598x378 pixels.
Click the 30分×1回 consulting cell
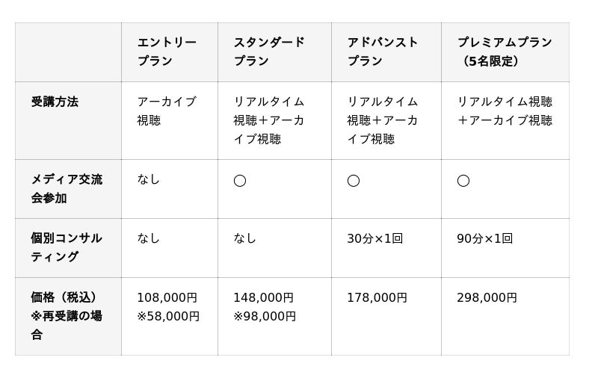pos(374,238)
